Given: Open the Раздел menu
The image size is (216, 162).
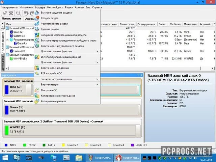Looking at the screenshot, I should coord(69,7).
